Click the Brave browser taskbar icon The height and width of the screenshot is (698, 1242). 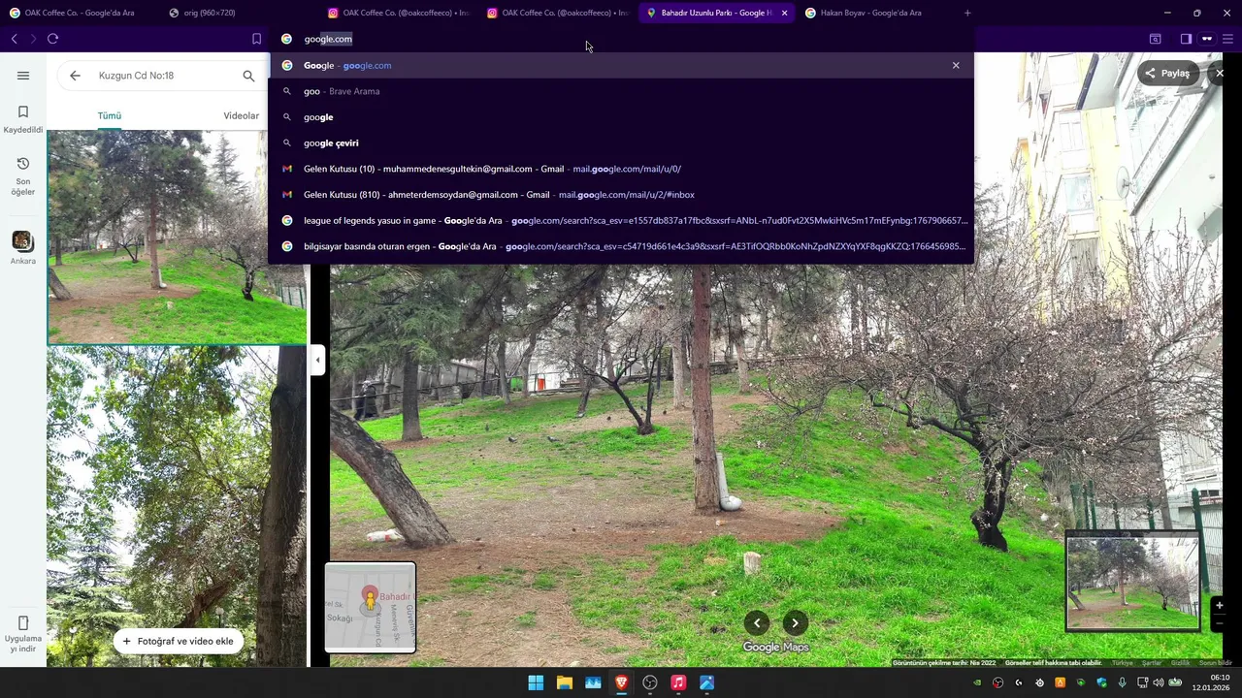[621, 682]
